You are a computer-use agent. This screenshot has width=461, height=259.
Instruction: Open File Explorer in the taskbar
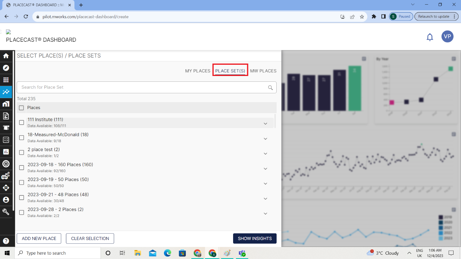(x=138, y=253)
